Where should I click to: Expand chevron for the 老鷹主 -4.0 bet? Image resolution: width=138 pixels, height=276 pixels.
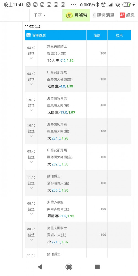pos(31,84)
